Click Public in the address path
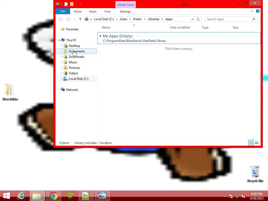This screenshot has height=201, width=268. 137,19
